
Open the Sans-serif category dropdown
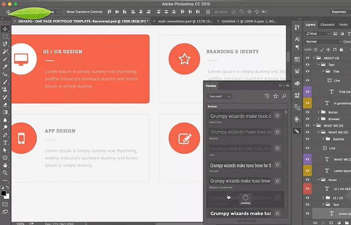pyautogui.click(x=220, y=96)
